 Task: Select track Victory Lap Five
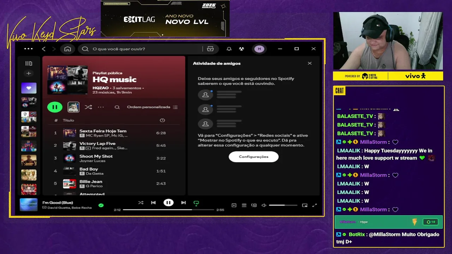97,144
